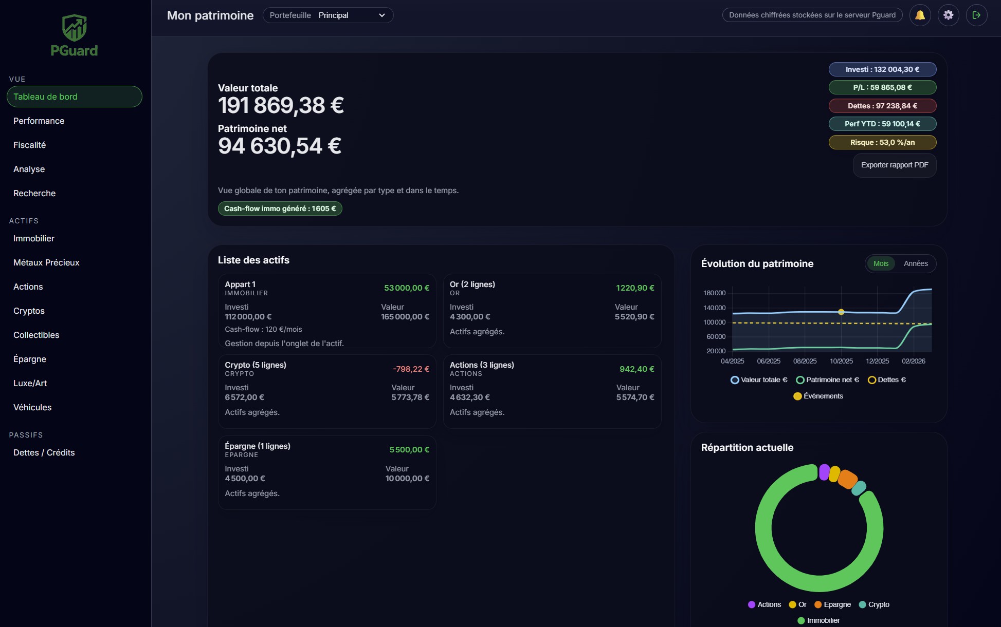Screen dimensions: 1001x627
Task: Click the logout icon top right
Action: pyautogui.click(x=977, y=15)
